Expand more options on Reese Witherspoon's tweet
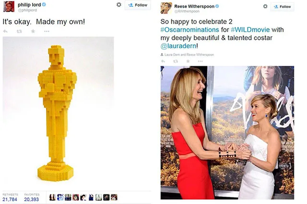Viewport: 307px width, 204px height. [201, 61]
